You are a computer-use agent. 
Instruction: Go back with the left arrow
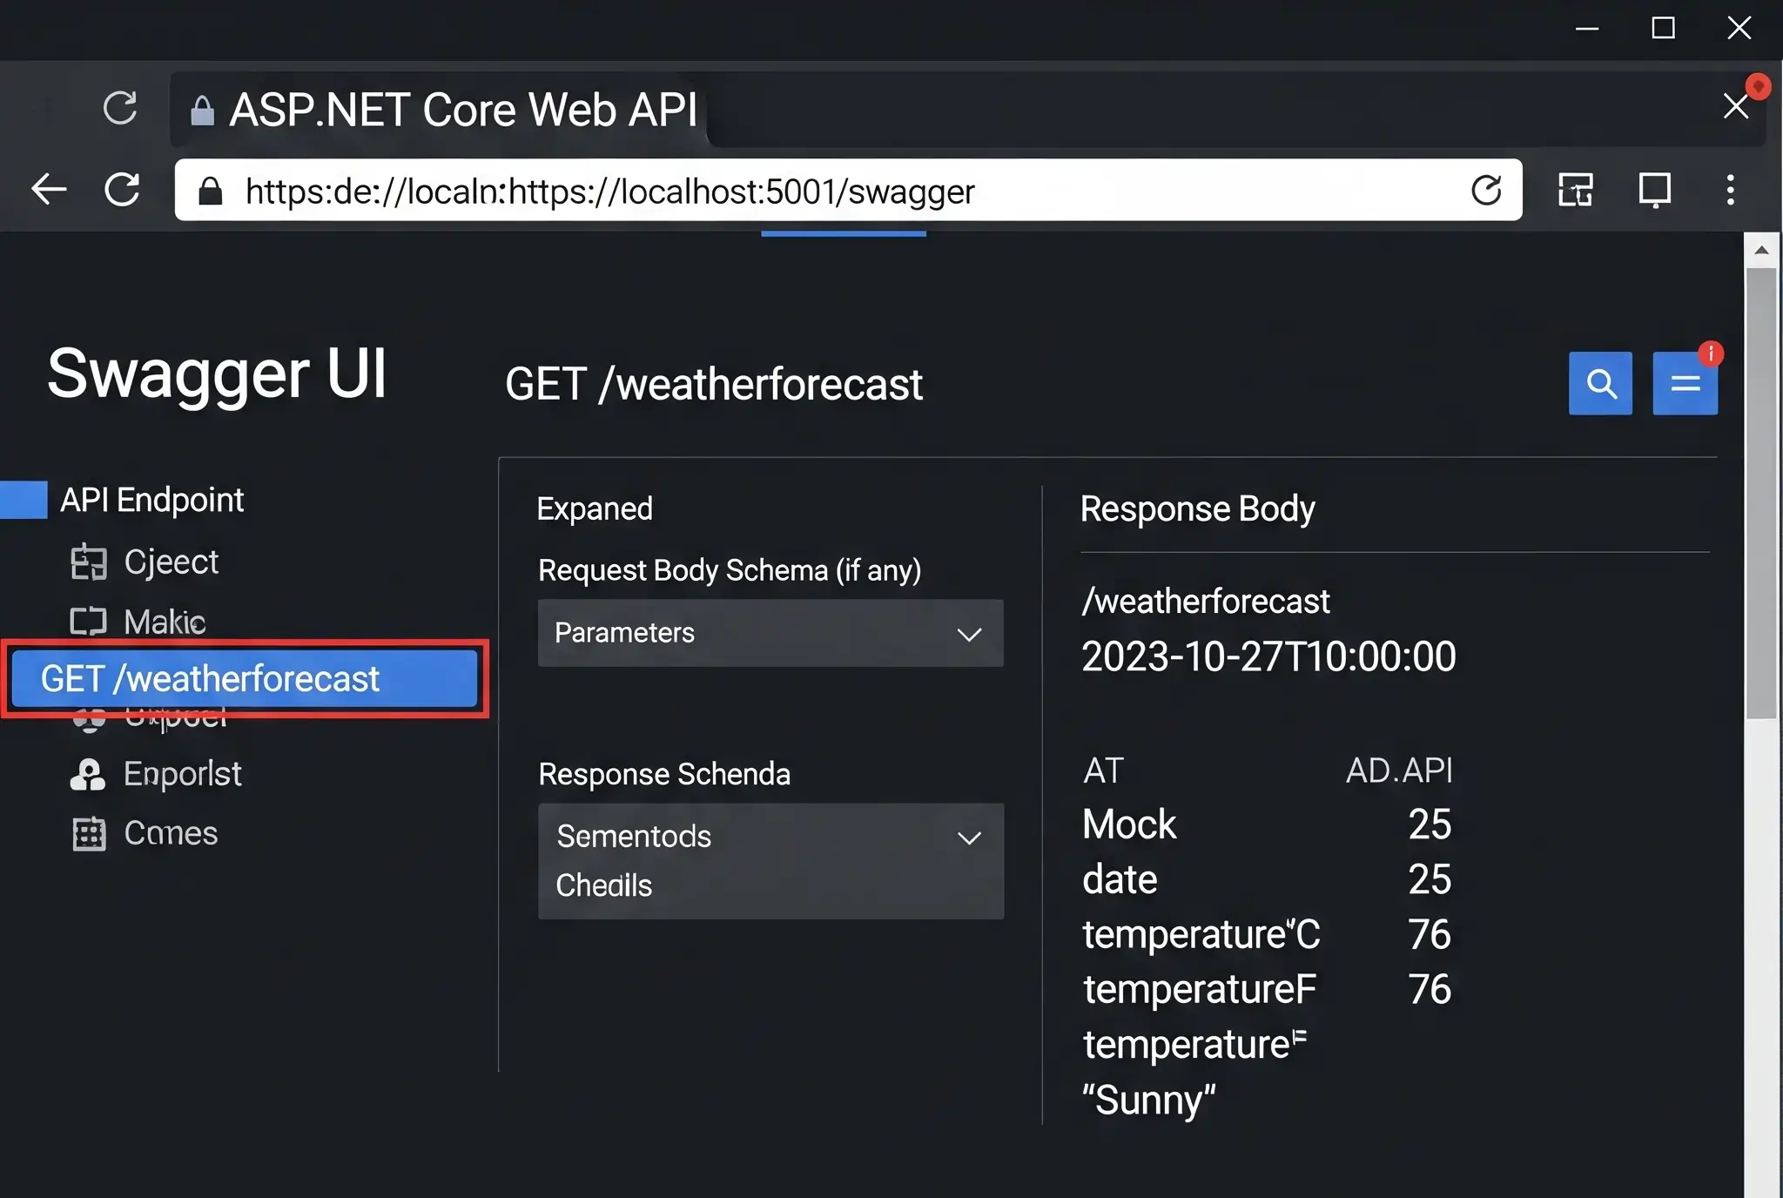[x=49, y=189]
